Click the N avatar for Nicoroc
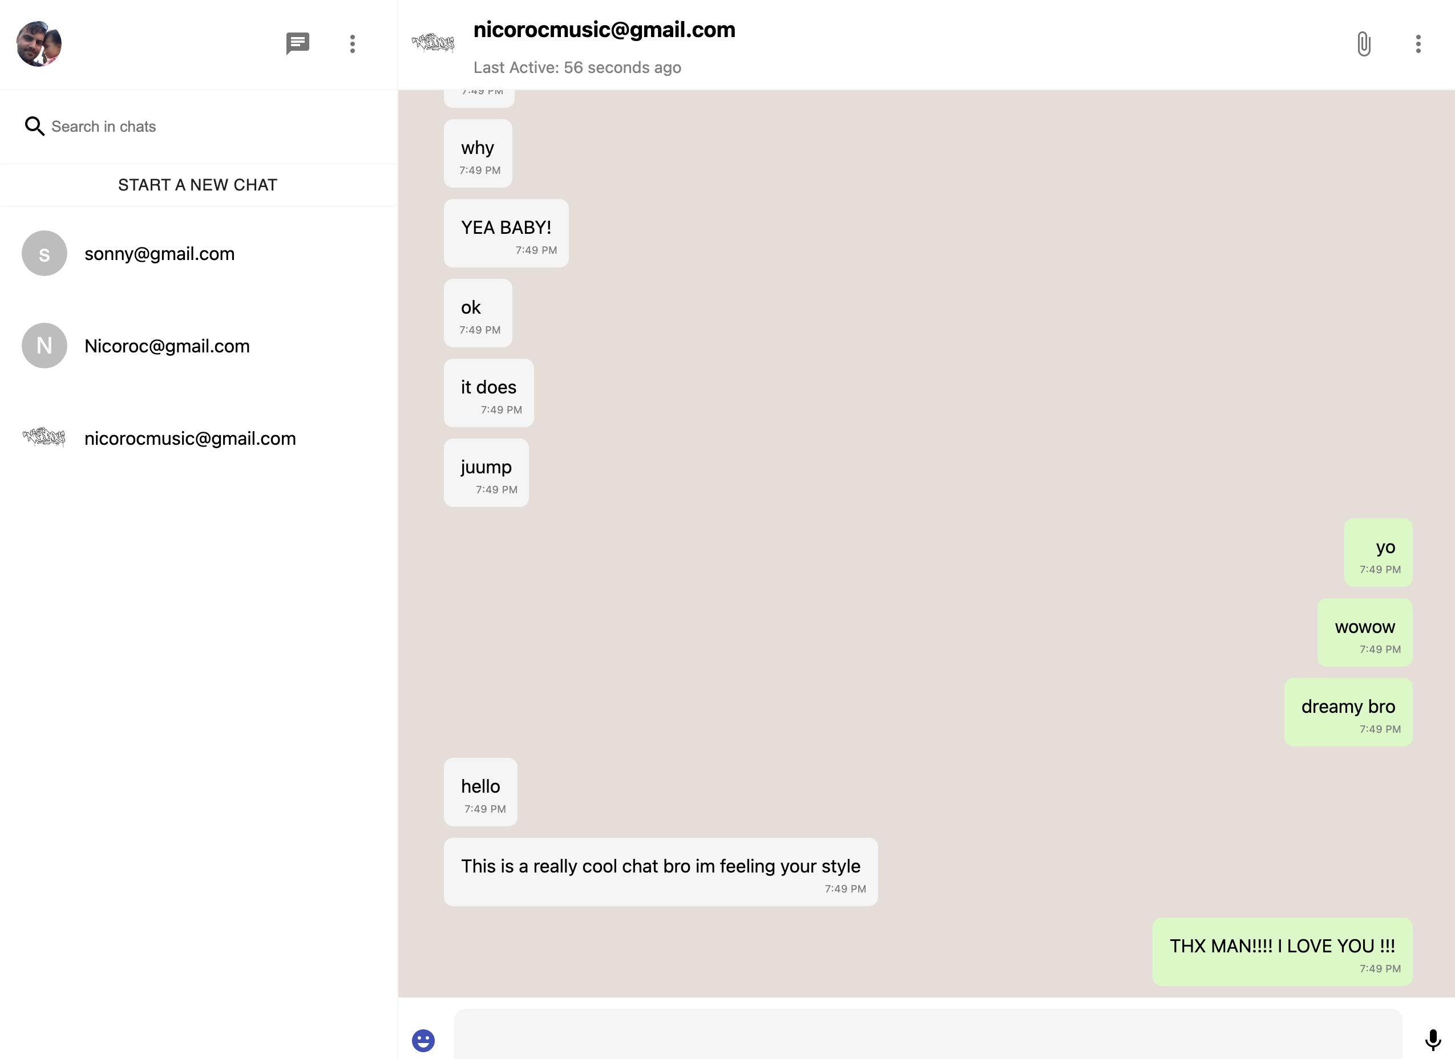This screenshot has width=1455, height=1059. click(x=45, y=346)
